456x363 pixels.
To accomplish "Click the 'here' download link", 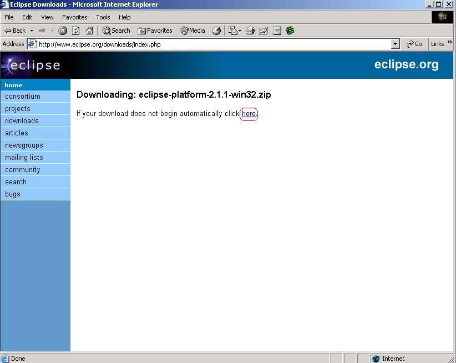I will (249, 114).
